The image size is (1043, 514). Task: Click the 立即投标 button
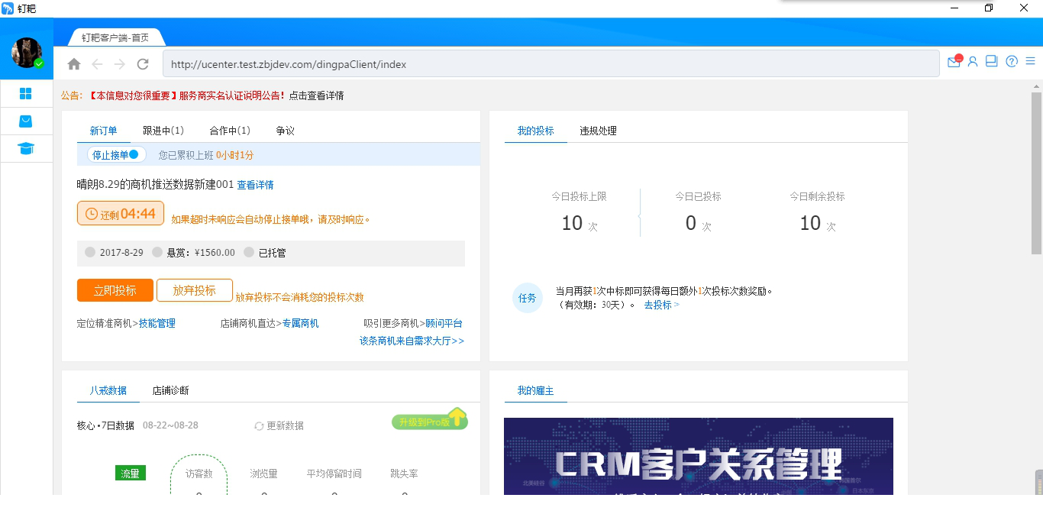(115, 290)
